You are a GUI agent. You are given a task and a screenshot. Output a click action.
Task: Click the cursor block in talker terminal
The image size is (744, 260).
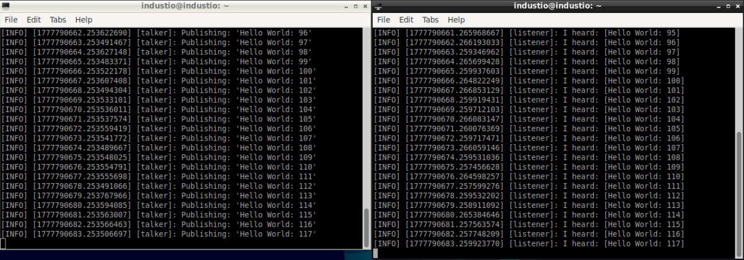click(3, 243)
